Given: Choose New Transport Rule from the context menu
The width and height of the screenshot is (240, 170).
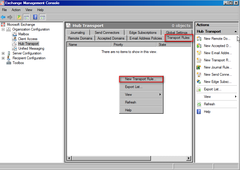Looking at the screenshot, I should (x=141, y=79).
